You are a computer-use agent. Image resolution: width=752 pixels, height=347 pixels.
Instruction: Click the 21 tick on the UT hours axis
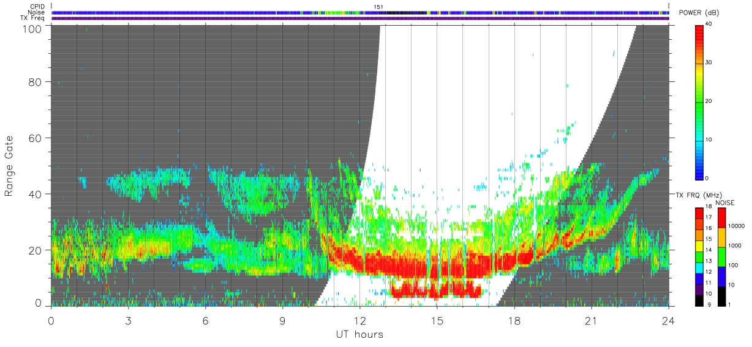click(591, 321)
